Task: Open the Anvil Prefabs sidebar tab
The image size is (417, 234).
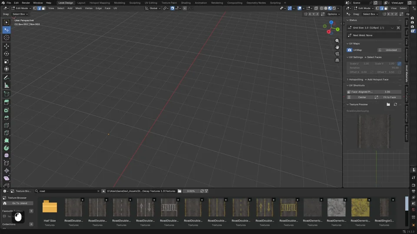Action: [x=407, y=94]
